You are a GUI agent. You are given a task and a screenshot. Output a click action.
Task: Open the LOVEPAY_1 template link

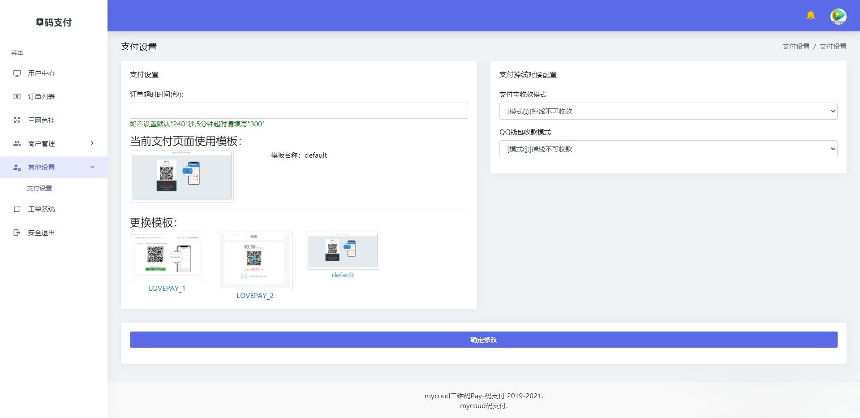(167, 288)
